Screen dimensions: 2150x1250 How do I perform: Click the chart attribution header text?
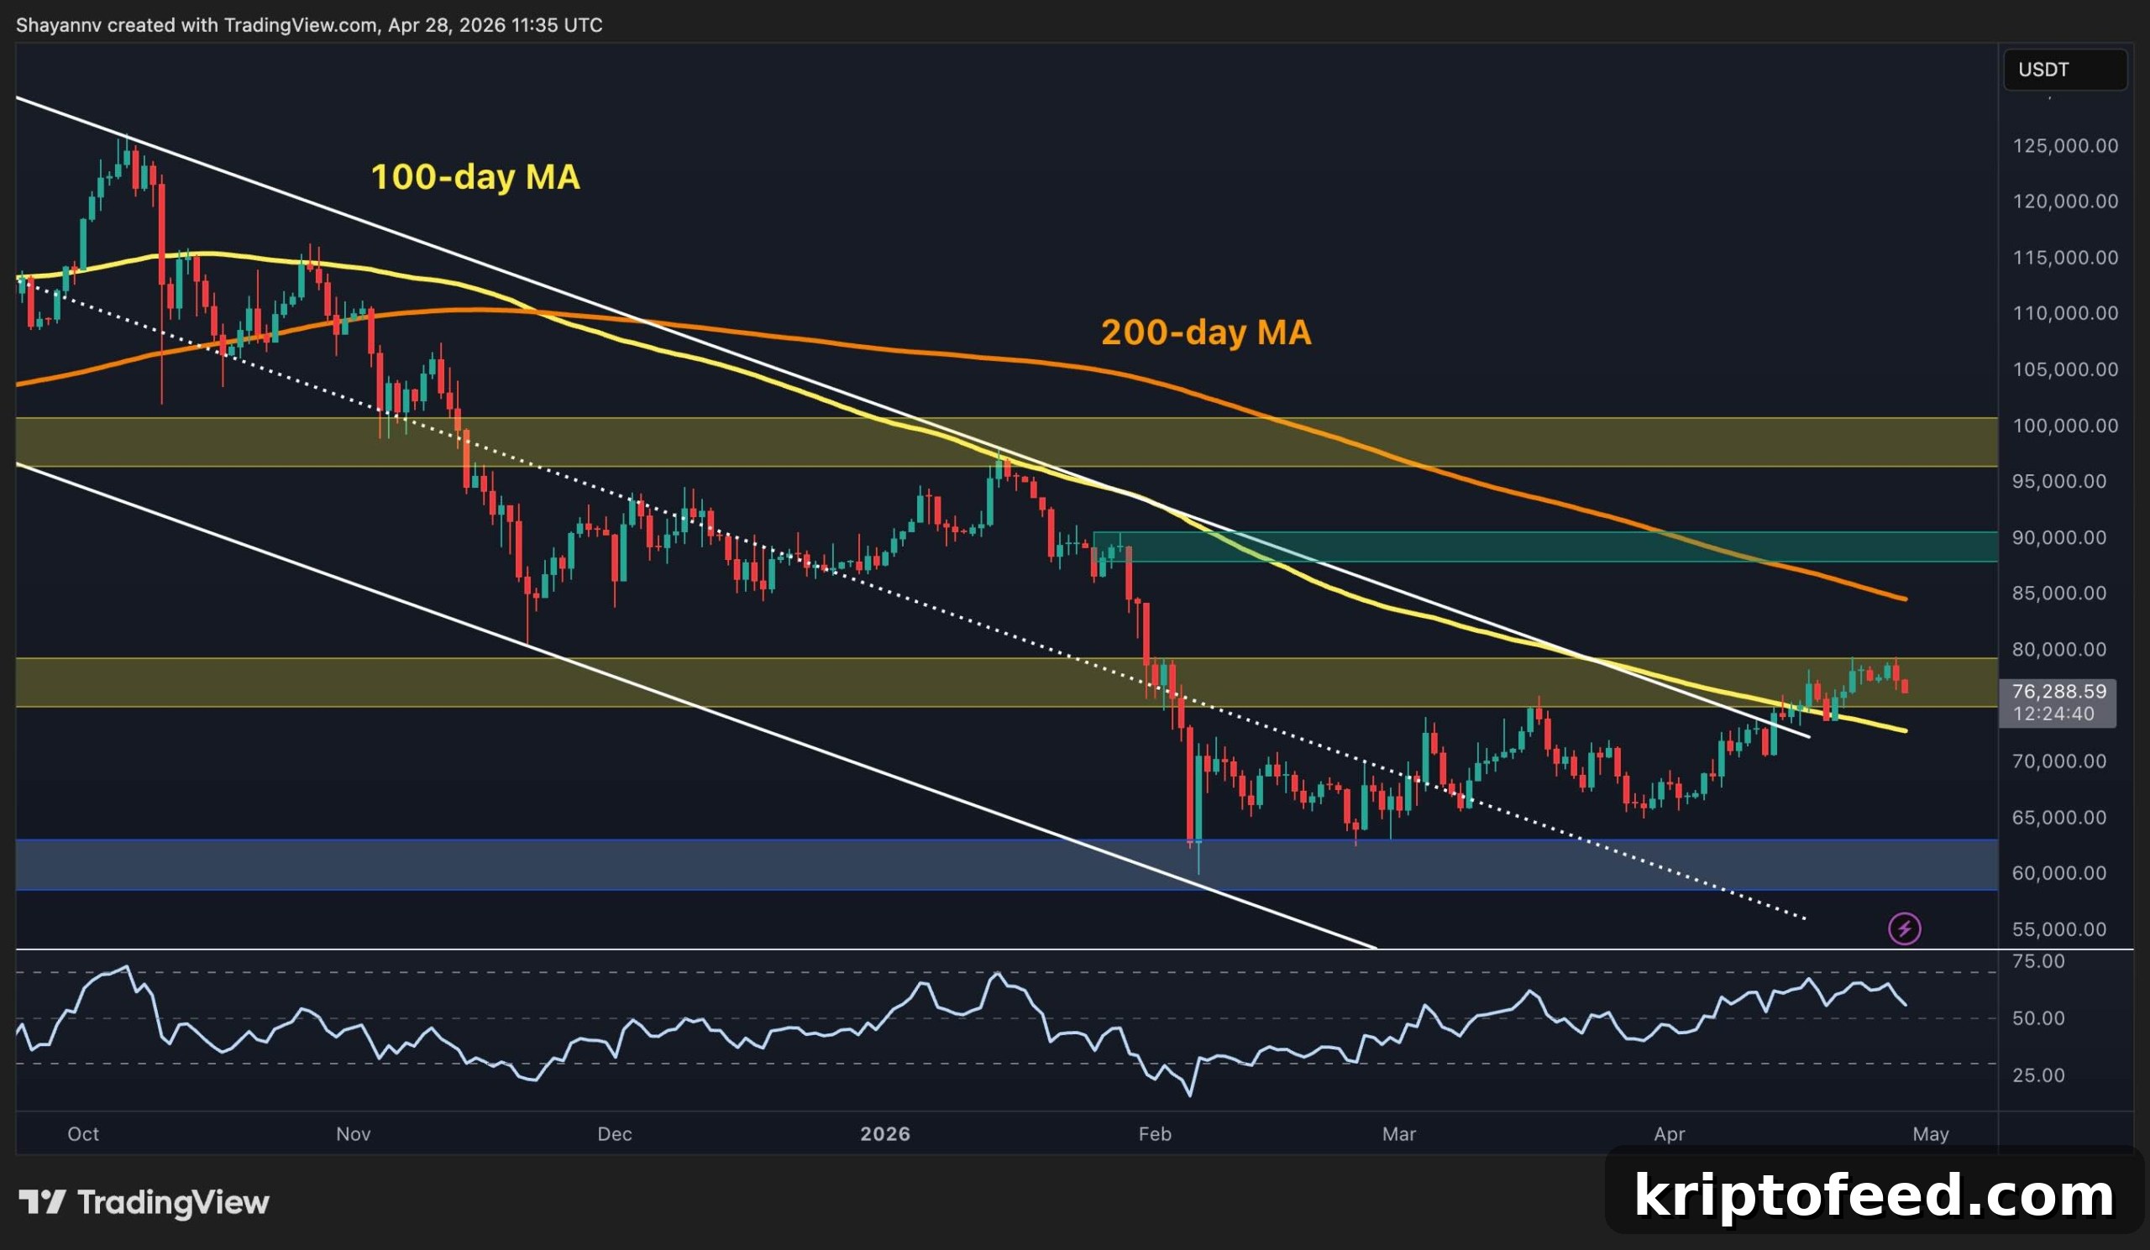tap(309, 24)
